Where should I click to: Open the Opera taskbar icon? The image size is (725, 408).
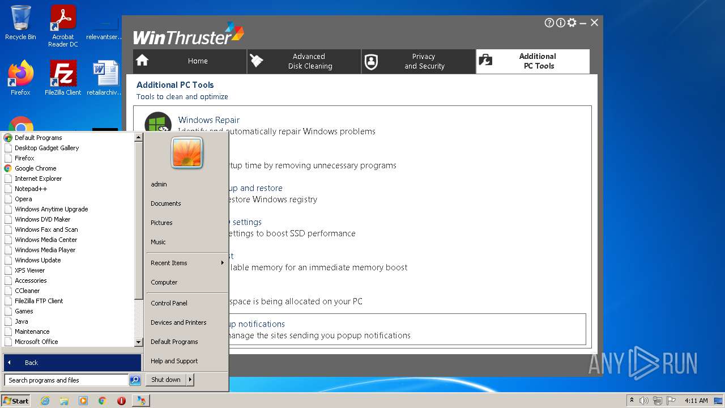[121, 401]
